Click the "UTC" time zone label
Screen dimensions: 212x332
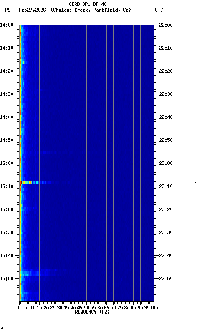pyautogui.click(x=159, y=10)
